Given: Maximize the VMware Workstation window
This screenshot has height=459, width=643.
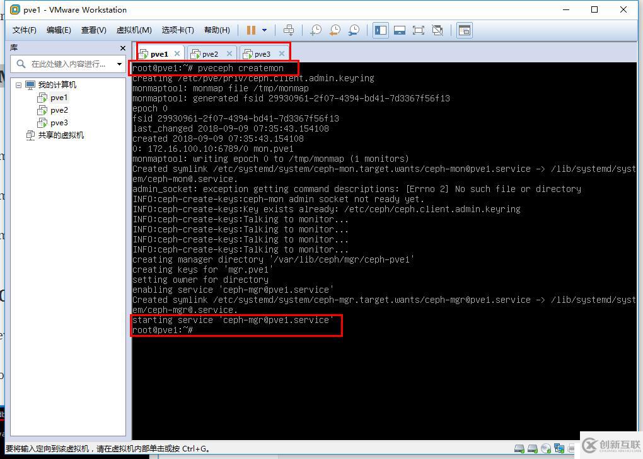Looking at the screenshot, I should 594,9.
